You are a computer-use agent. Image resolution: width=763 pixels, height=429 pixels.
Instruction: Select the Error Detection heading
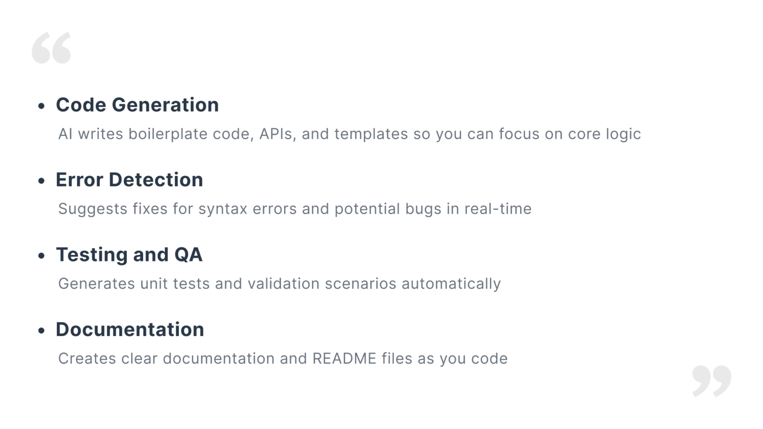[x=129, y=180]
